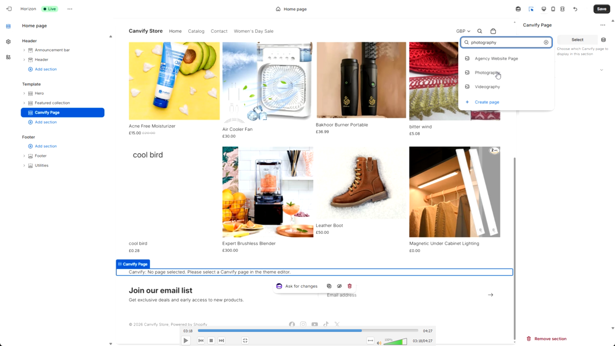The height and width of the screenshot is (346, 615).
Task: Expand the Hero template section
Action: (x=24, y=93)
